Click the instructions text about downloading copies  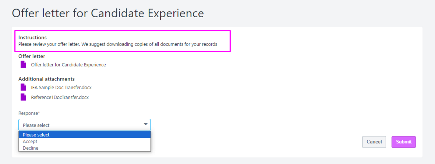(118, 44)
